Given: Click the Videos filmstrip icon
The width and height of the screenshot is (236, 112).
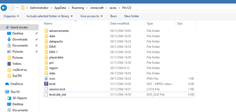Looking at the screenshot, I should [9, 64].
